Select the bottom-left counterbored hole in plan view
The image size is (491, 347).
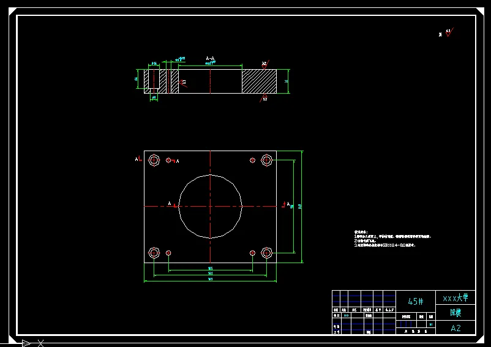(154, 253)
